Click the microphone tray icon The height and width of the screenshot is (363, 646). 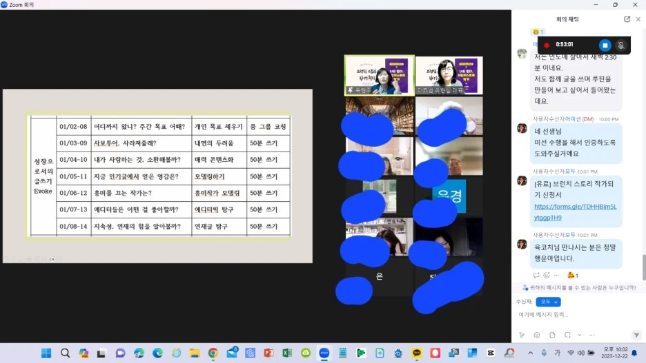544,353
